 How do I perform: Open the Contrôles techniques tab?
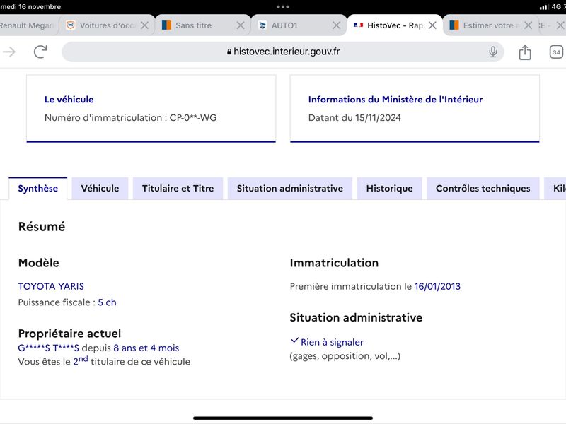coord(483,188)
